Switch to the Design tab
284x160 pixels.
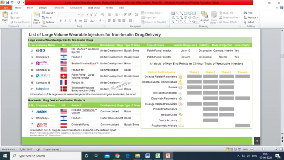pyautogui.click(x=43, y=7)
